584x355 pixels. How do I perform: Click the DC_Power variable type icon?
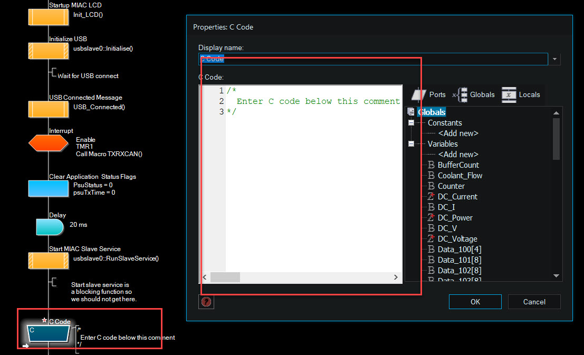[432, 217]
